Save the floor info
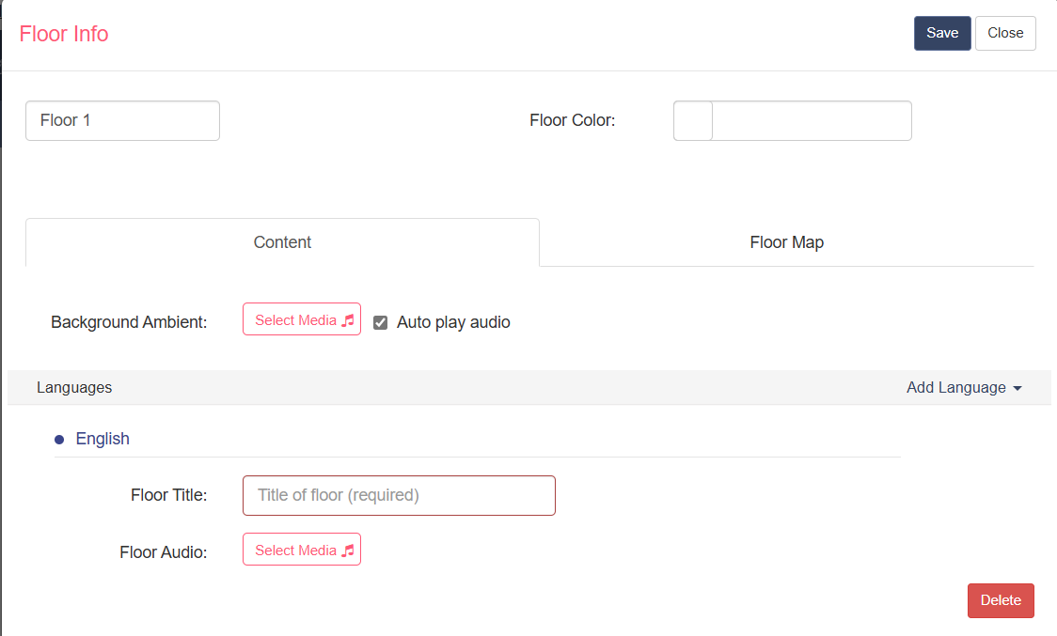Screen dimensions: 1057x636 coord(942,33)
